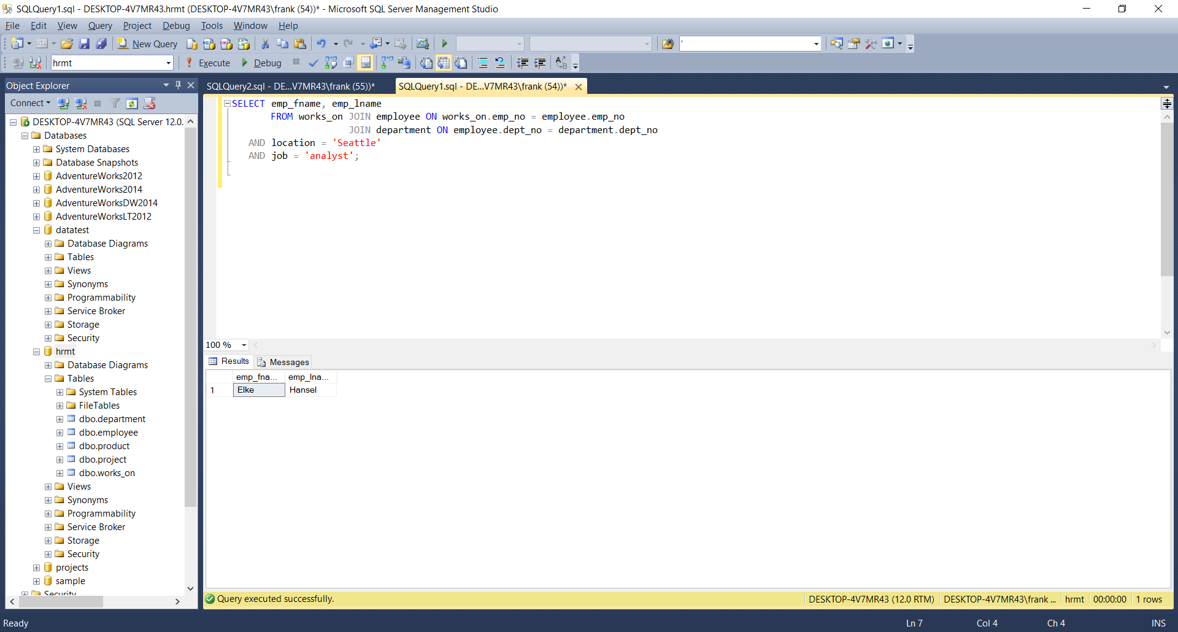1178x632 pixels.
Task: Expand the dbo.employee table node
Action: [x=60, y=433]
